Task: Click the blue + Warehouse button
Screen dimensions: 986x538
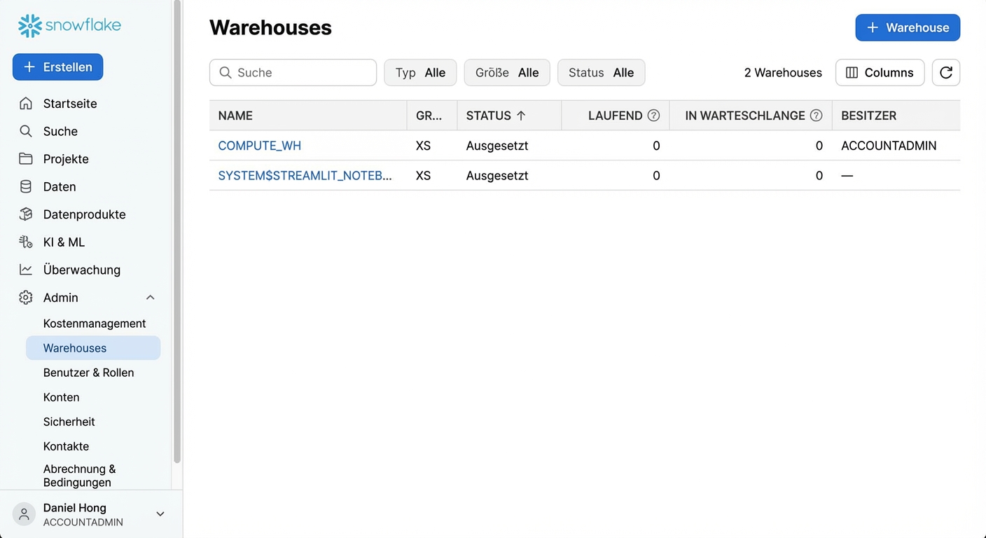Action: coord(908,28)
